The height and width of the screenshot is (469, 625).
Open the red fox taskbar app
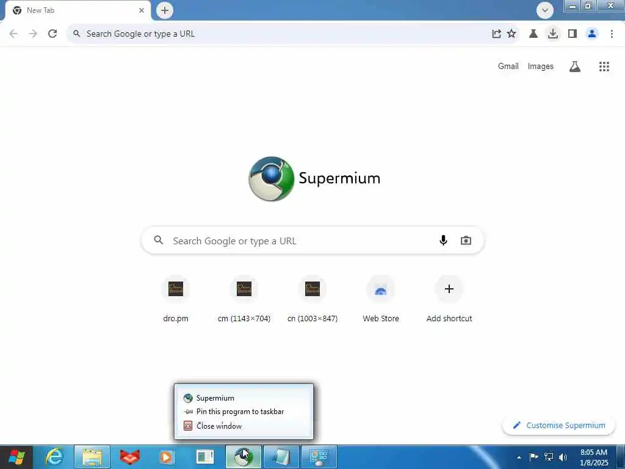[130, 457]
